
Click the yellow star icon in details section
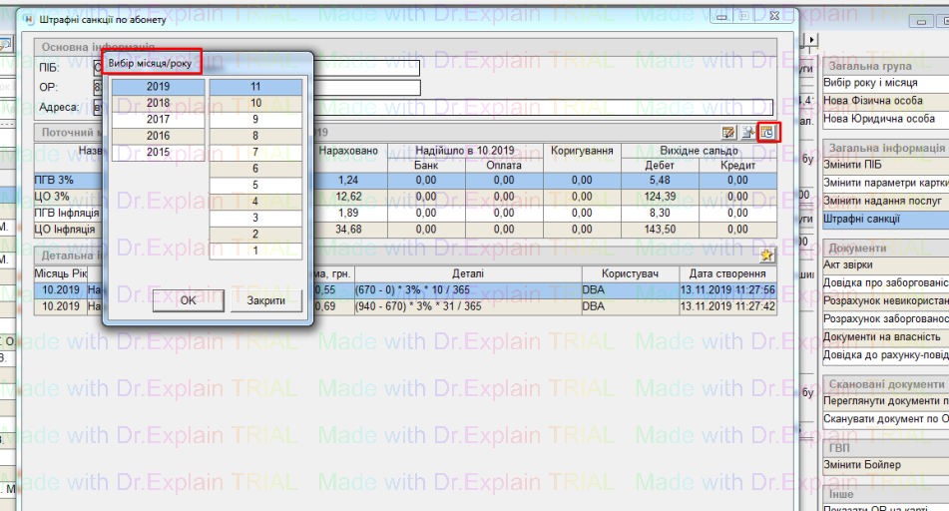coord(766,256)
